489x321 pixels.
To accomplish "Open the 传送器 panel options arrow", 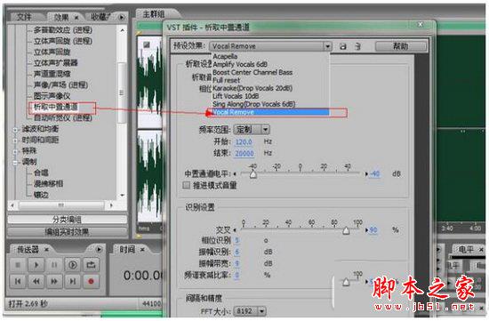I will pyautogui.click(x=99, y=249).
